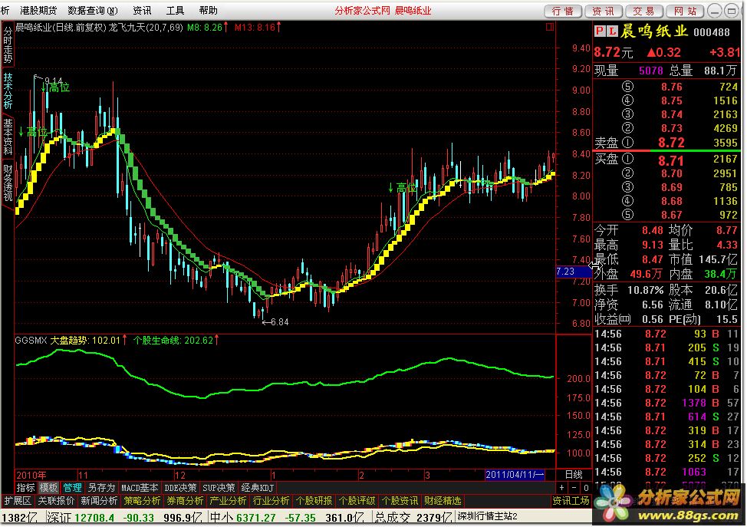Open the 资讯 menu
Screen dimensions: 747x527
(x=142, y=11)
